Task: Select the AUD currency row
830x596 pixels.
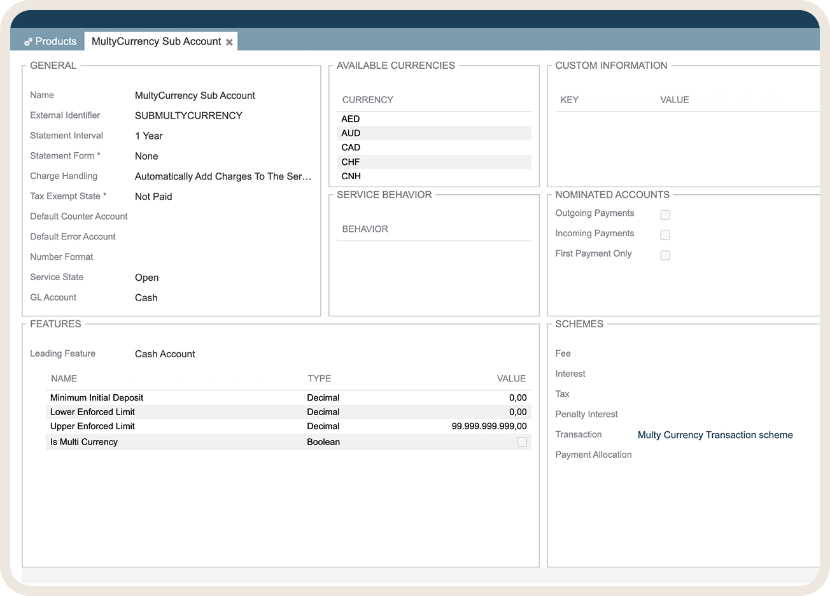Action: coord(351,133)
